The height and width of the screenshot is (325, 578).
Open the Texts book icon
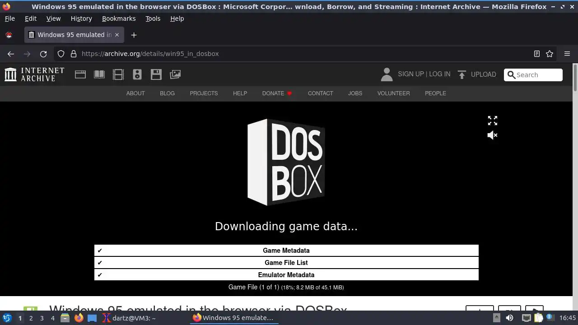point(99,74)
